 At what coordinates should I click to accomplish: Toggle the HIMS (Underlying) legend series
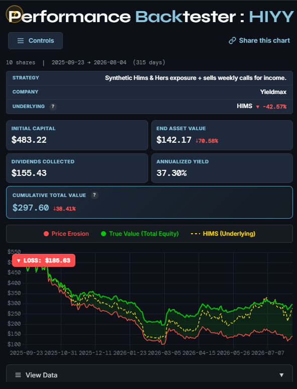pos(223,234)
